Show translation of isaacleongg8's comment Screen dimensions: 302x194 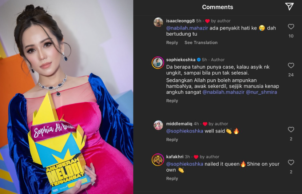click(x=201, y=43)
